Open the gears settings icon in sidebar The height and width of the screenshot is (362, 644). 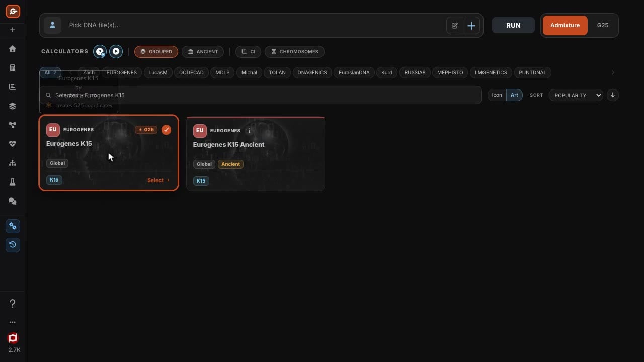[x=13, y=226]
